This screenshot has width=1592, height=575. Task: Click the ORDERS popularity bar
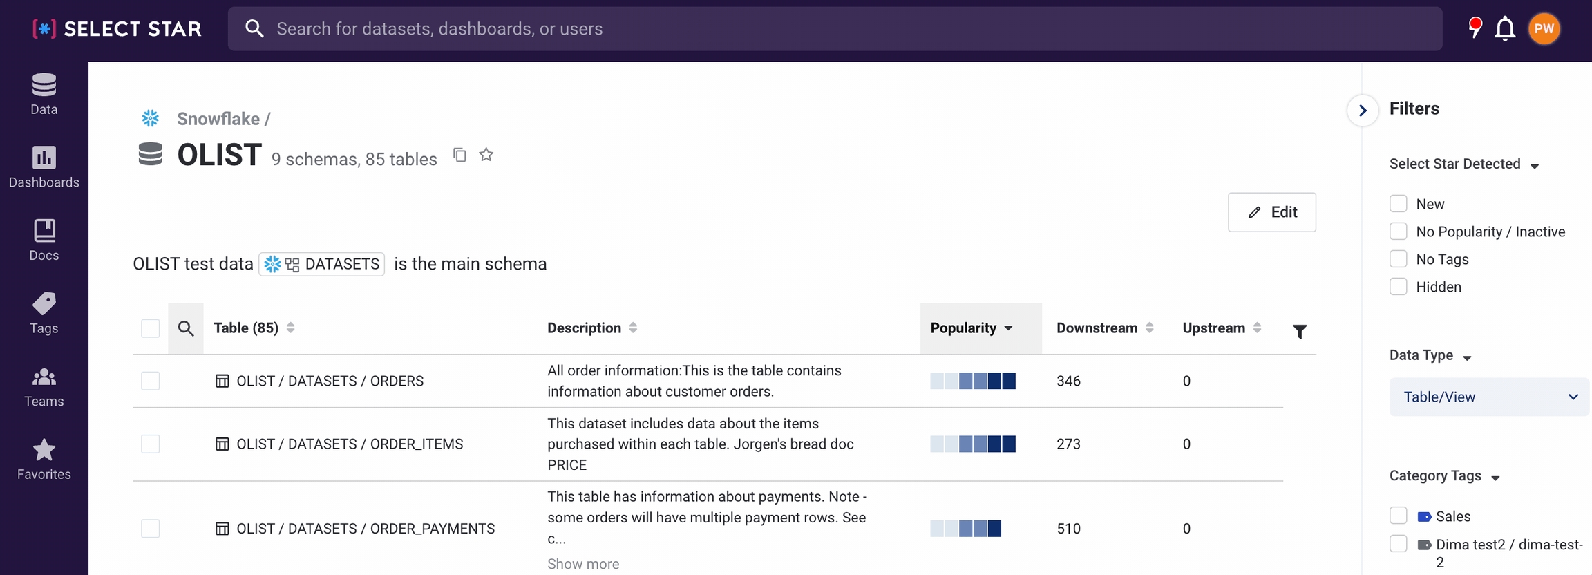click(972, 381)
